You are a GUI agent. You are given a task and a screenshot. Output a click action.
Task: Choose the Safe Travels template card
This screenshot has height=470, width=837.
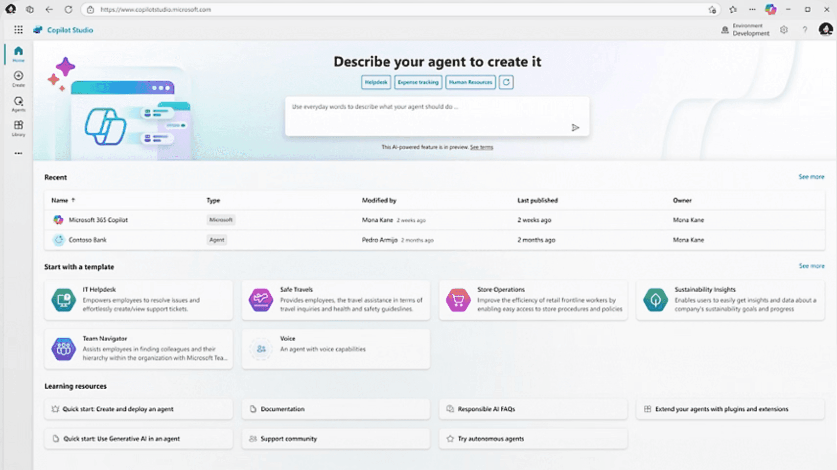point(336,300)
